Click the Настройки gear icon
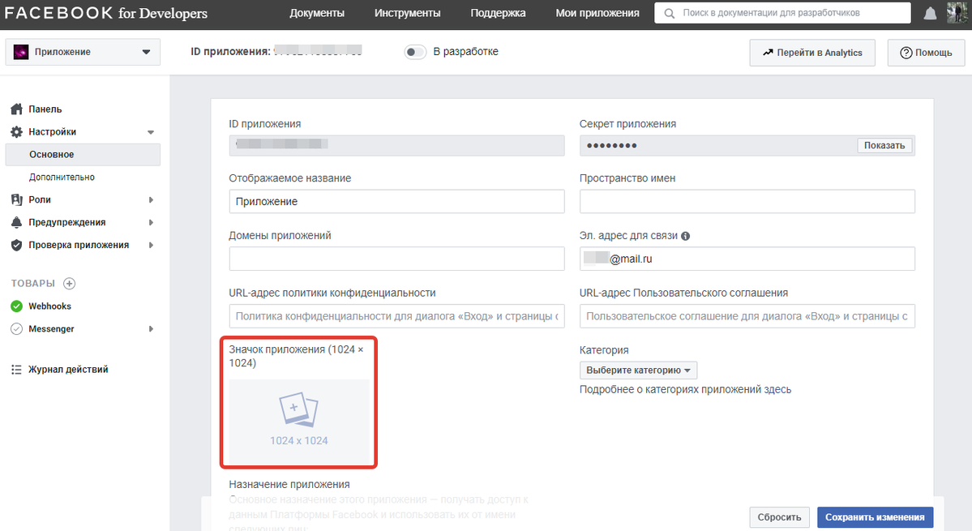 (x=17, y=132)
